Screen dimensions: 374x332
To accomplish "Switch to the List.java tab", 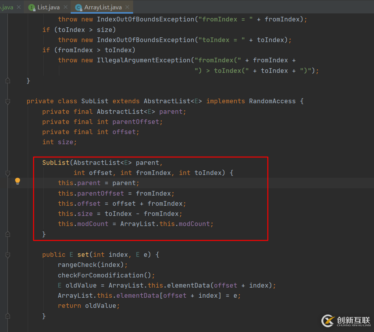I will click(x=48, y=7).
